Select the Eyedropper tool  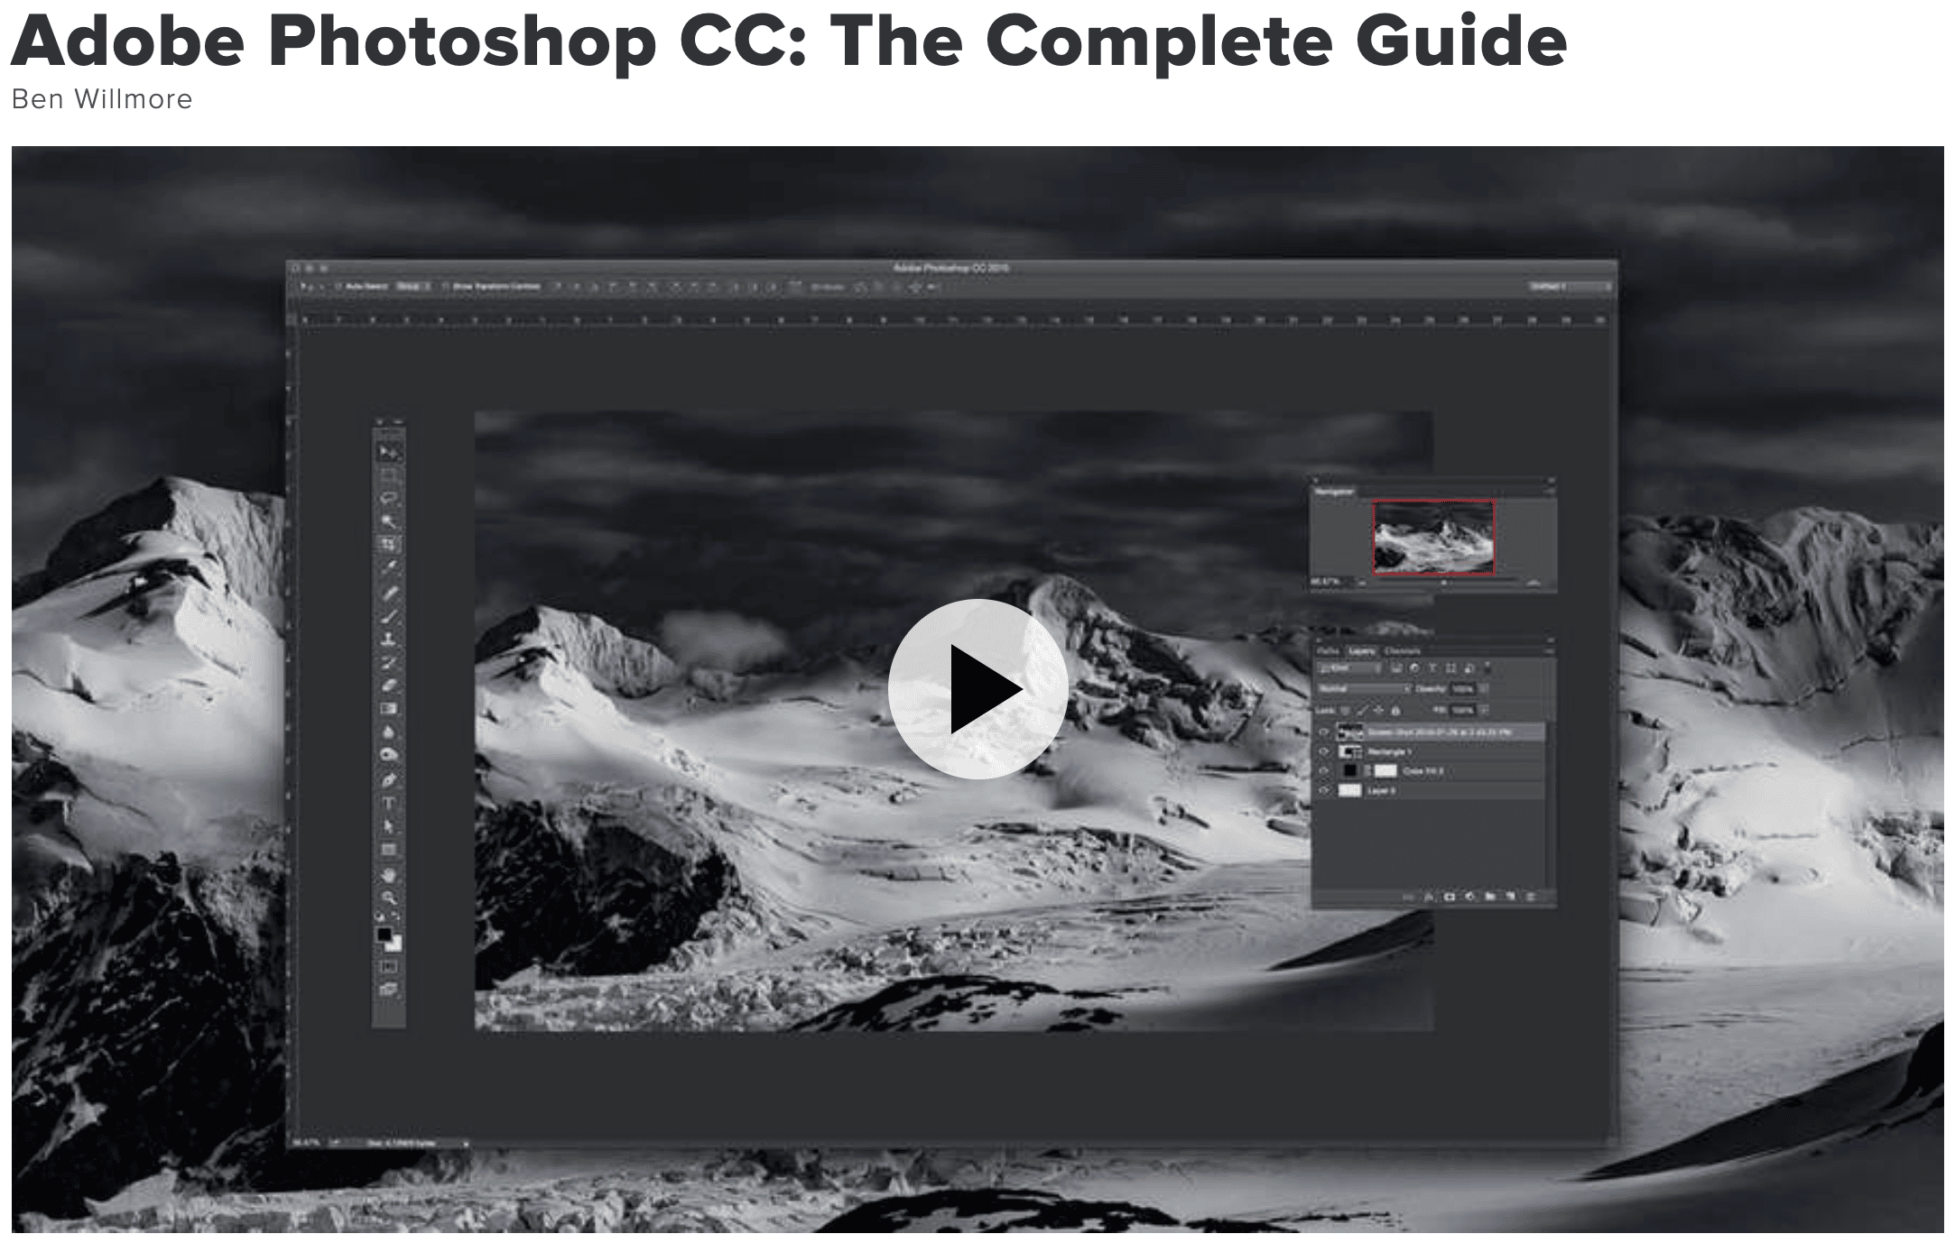pos(389,567)
